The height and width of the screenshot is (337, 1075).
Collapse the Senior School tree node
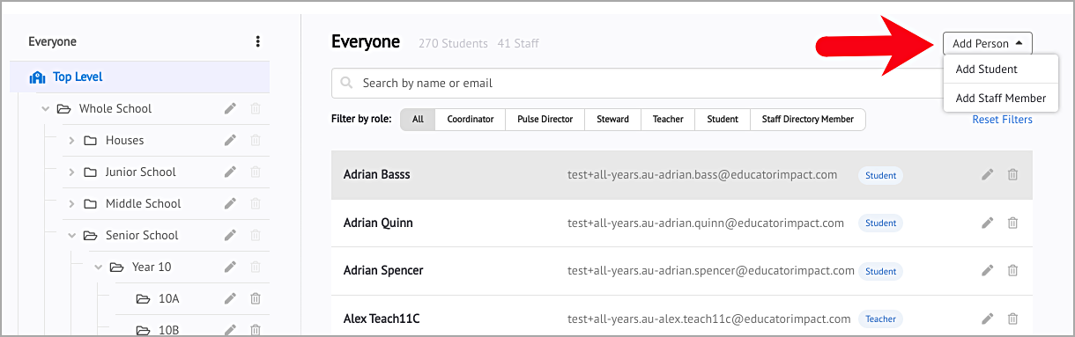(x=71, y=236)
